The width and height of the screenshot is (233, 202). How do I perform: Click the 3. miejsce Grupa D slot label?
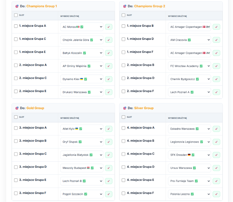(x=33, y=167)
